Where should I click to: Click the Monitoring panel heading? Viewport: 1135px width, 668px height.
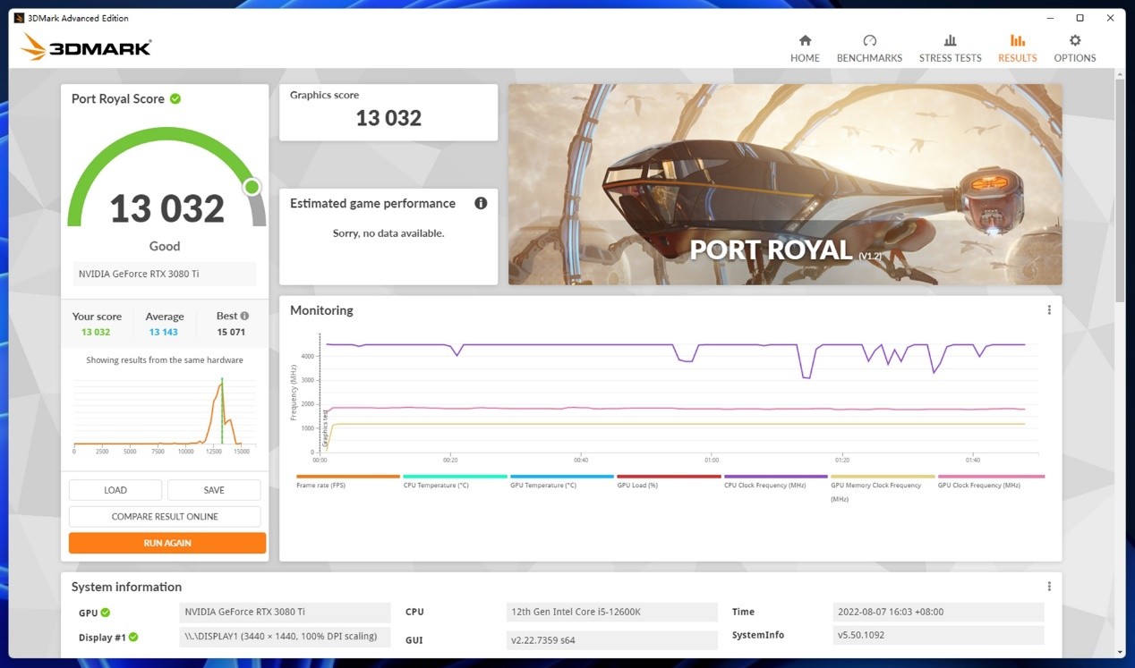point(321,310)
